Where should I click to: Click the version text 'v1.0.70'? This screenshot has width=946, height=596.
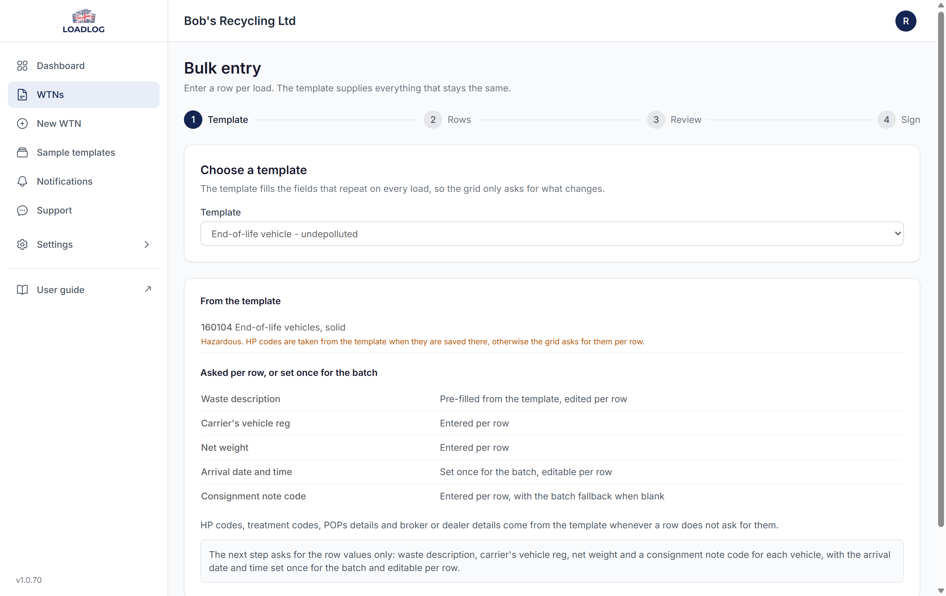pos(29,580)
